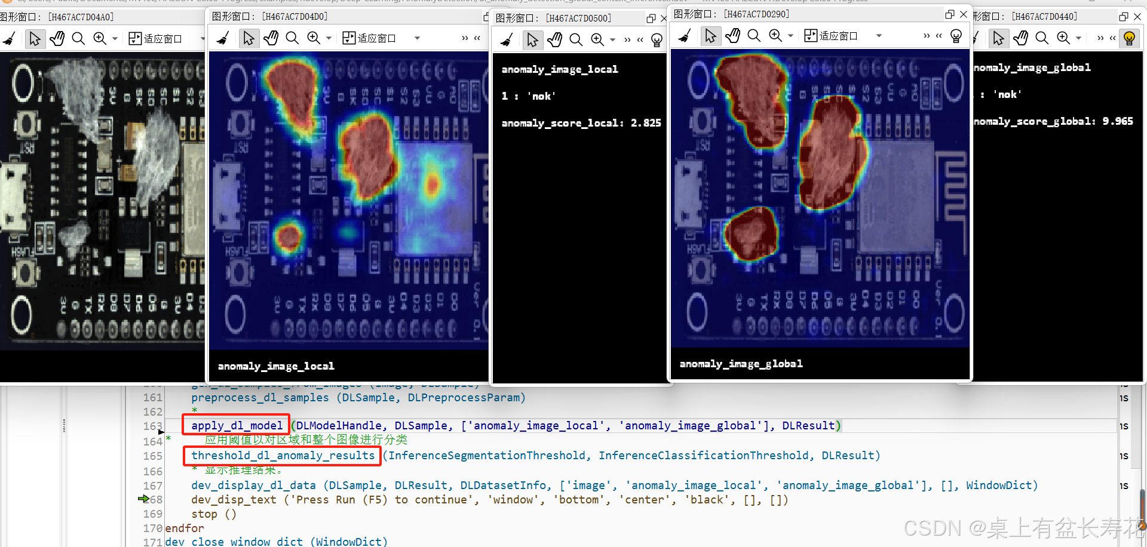
Task: Activate hand move tool in window H467AC7D04A0
Action: [57, 39]
